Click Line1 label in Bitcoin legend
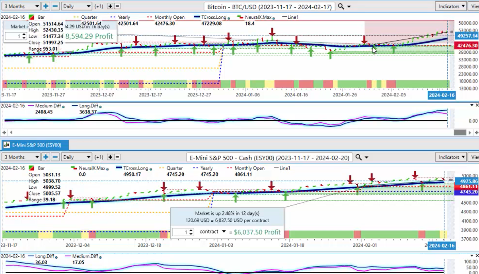479x274 pixels. point(294,17)
